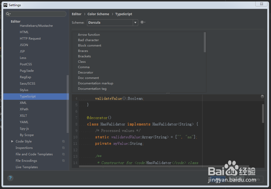Expand the Code Style tree node

(x=12, y=141)
